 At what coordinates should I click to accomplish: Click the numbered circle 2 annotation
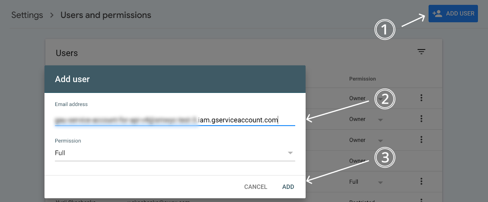(385, 99)
